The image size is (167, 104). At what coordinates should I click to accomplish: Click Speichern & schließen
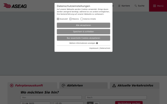[83, 32]
